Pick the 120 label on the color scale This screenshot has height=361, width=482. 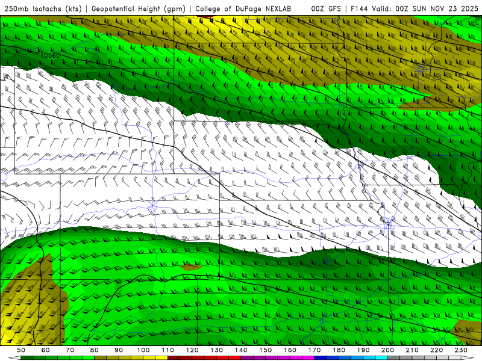[192, 350]
